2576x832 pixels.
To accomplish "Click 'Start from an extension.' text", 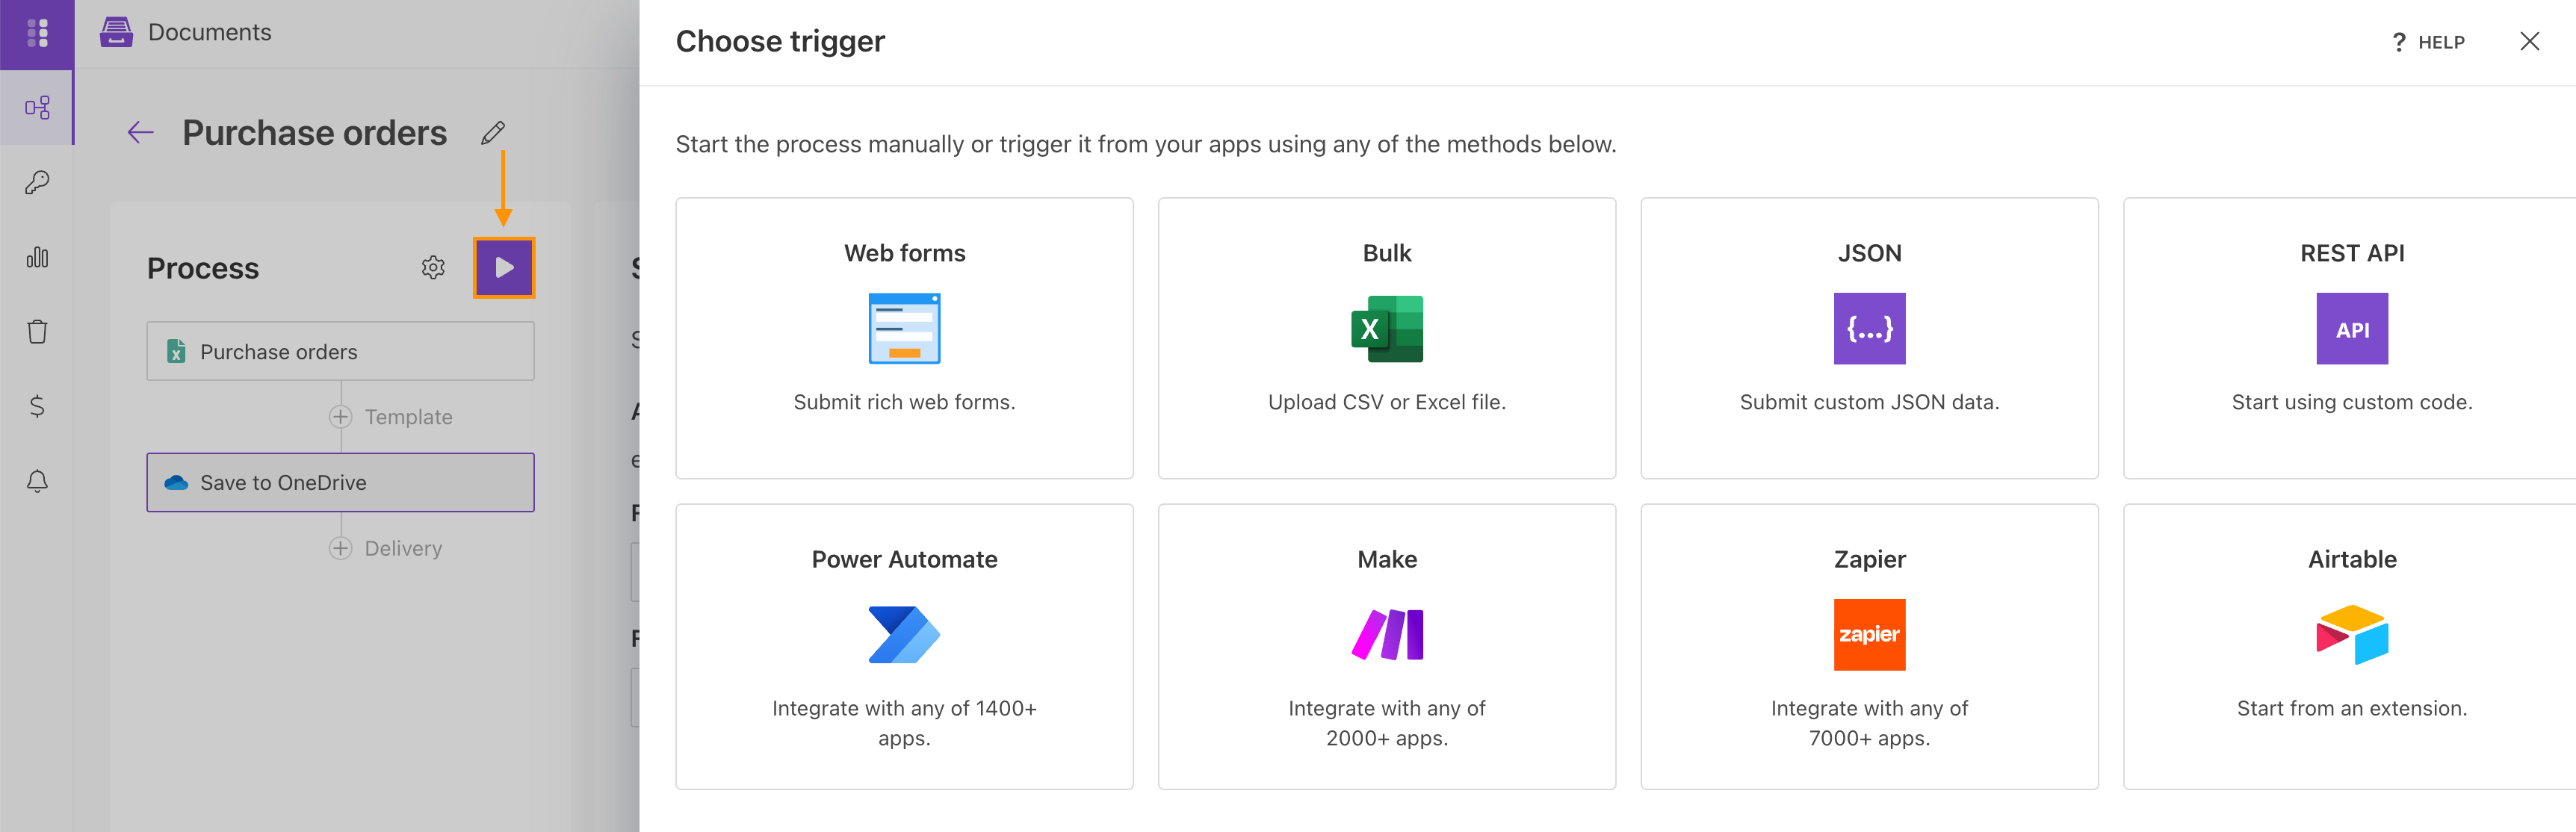I will coord(2352,708).
